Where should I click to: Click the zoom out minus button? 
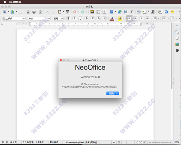pos(150,142)
